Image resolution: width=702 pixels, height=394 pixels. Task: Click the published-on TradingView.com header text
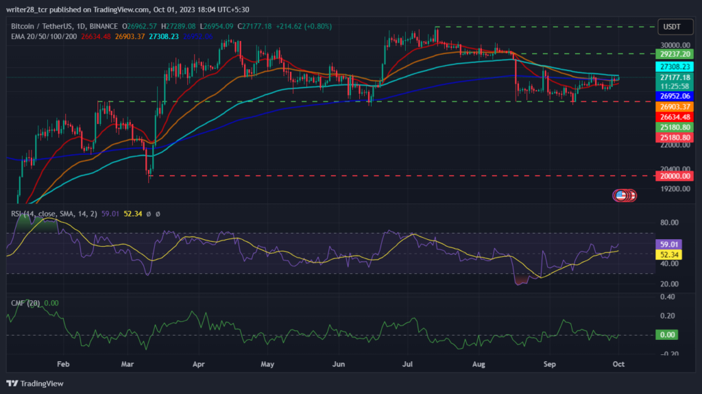coord(128,10)
